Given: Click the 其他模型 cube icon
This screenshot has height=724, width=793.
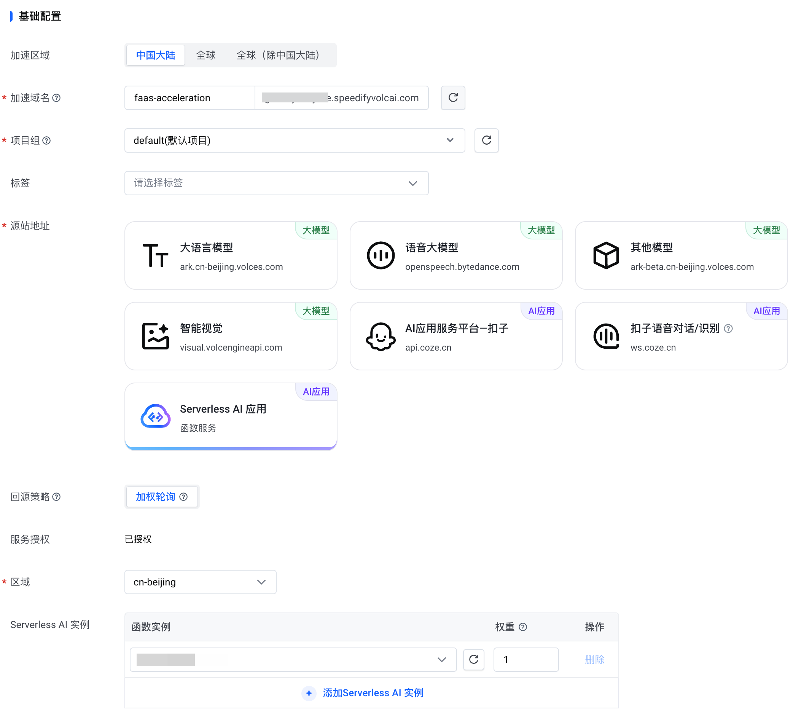Looking at the screenshot, I should (x=606, y=255).
